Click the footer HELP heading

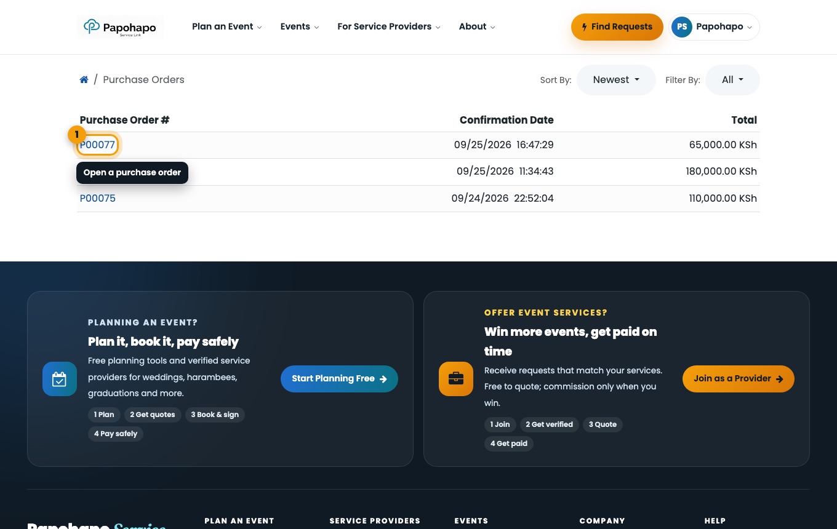(x=715, y=521)
